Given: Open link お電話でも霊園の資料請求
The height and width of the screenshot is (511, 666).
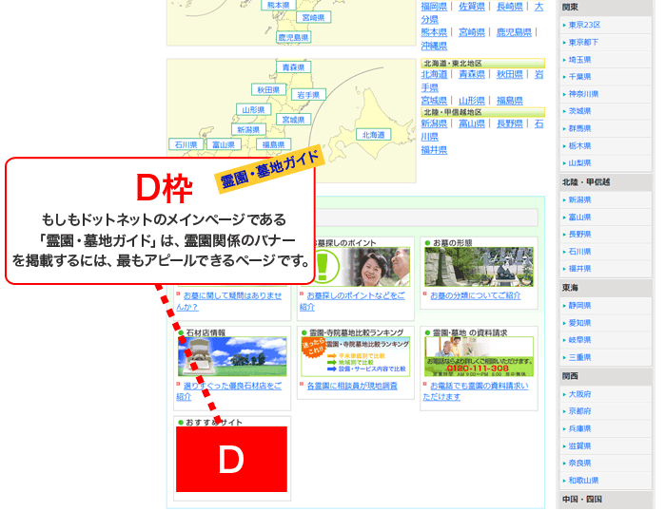Looking at the screenshot, I should pyautogui.click(x=476, y=391).
